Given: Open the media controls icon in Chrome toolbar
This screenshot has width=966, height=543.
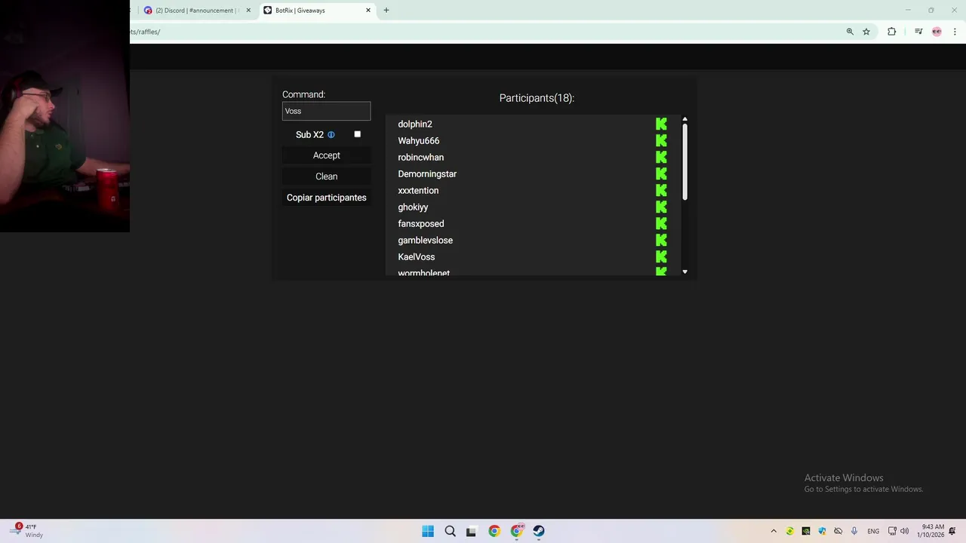Looking at the screenshot, I should [918, 32].
